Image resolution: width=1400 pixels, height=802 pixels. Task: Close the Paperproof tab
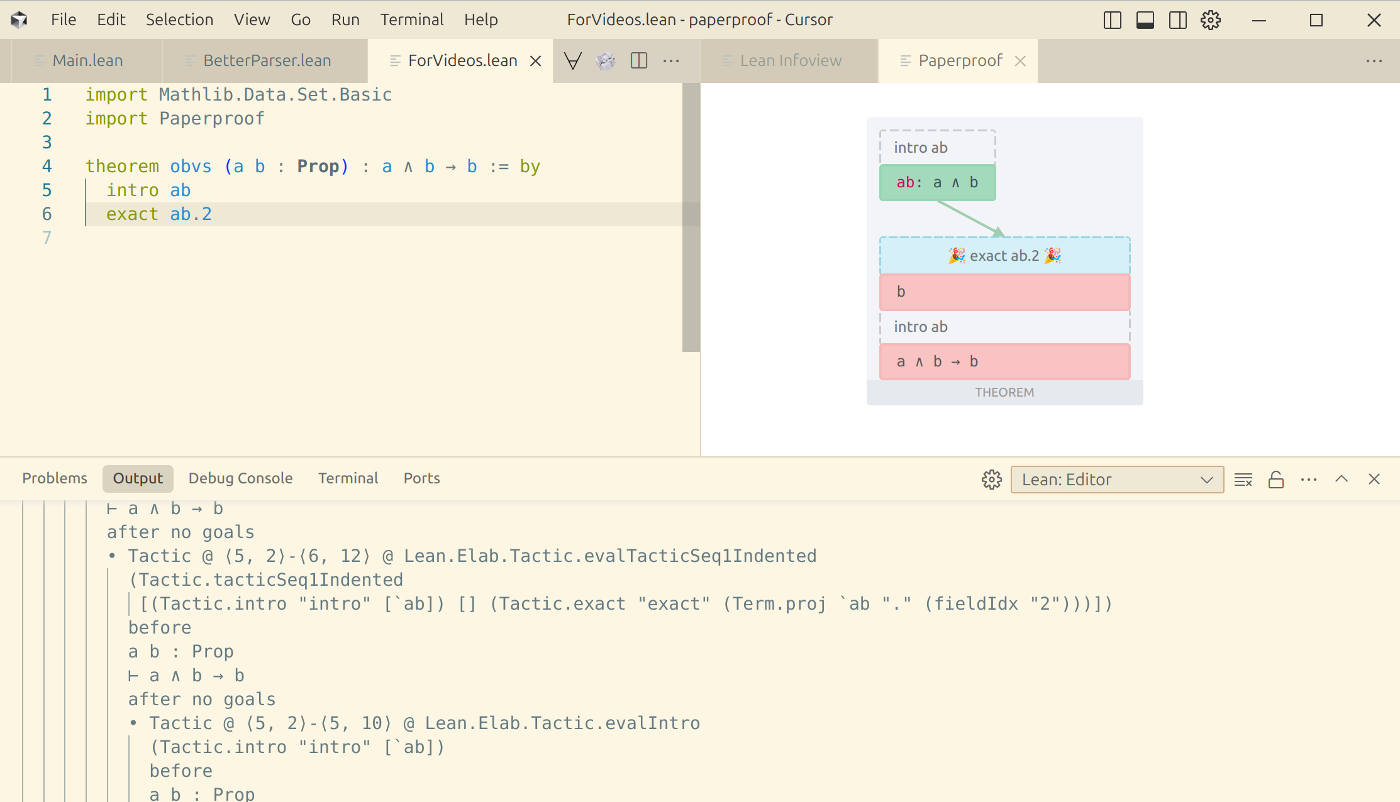(1020, 60)
